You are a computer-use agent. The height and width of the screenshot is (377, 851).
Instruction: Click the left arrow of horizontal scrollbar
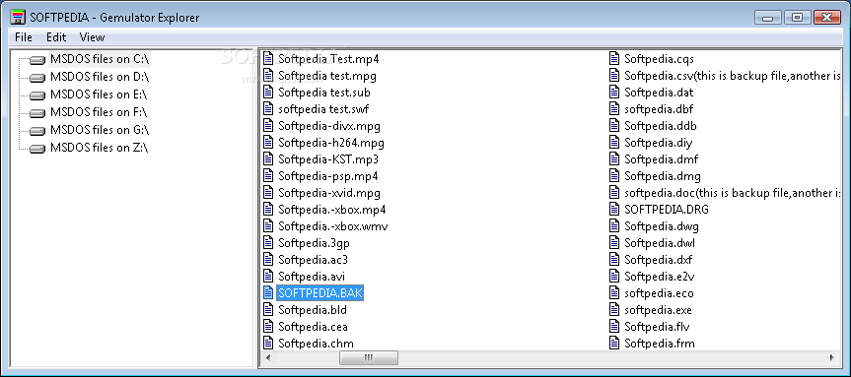tap(267, 357)
